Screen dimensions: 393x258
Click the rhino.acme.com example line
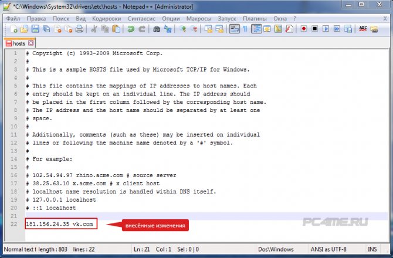[x=101, y=175]
